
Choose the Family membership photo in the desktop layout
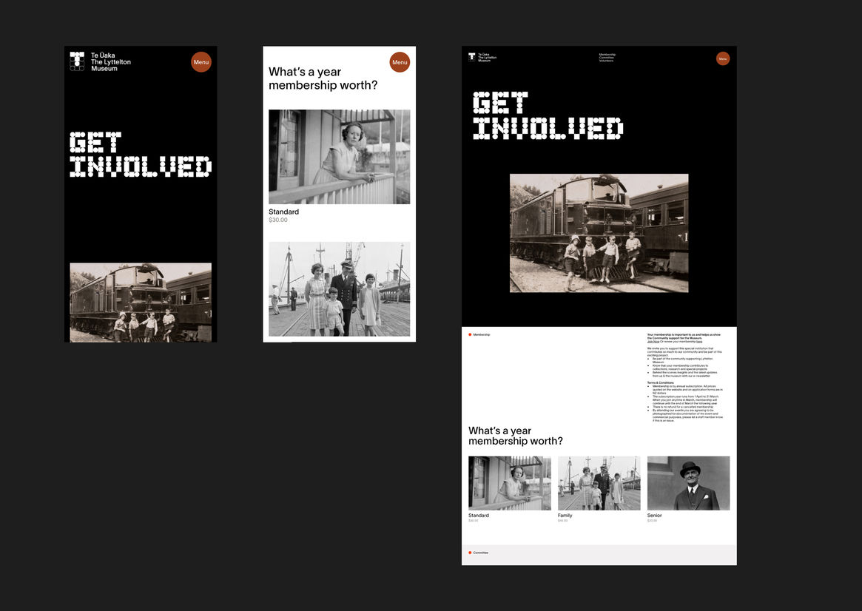599,483
